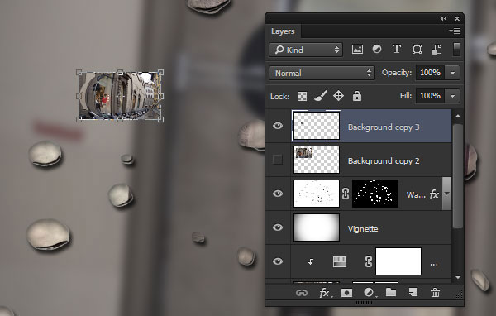Select Background copy 2 layer thumbnail
The height and width of the screenshot is (316, 496).
click(x=317, y=160)
